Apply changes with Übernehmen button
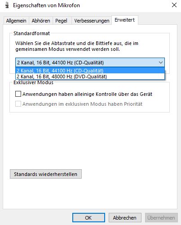The width and height of the screenshot is (181, 225). tap(161, 218)
